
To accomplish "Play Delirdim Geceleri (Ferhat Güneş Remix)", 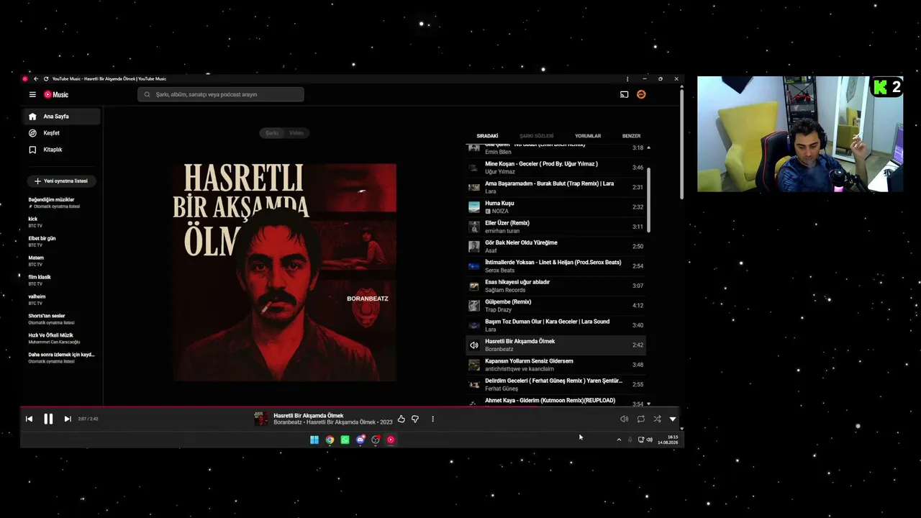I will [x=556, y=384].
